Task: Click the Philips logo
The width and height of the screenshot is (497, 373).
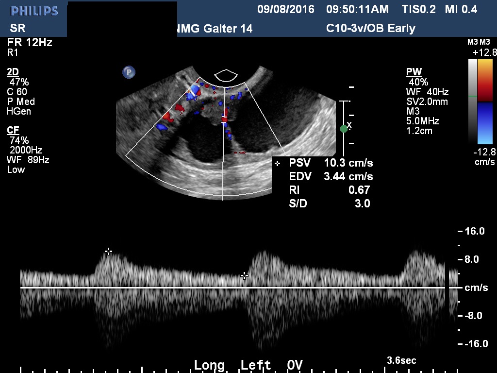Action: [34, 11]
